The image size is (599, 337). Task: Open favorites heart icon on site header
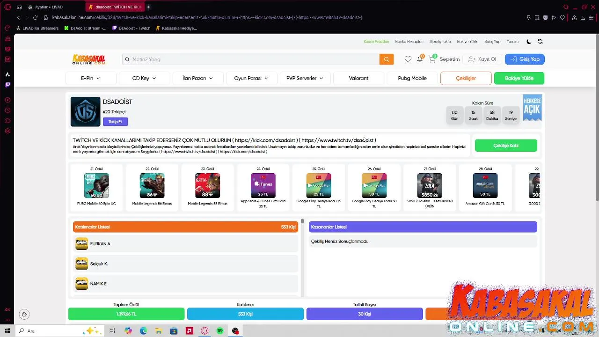pyautogui.click(x=408, y=59)
